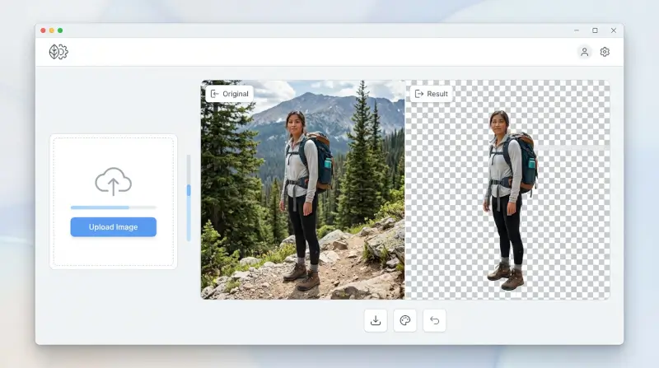Close the window using the X icon
Screen dimensions: 659x368
pos(614,30)
